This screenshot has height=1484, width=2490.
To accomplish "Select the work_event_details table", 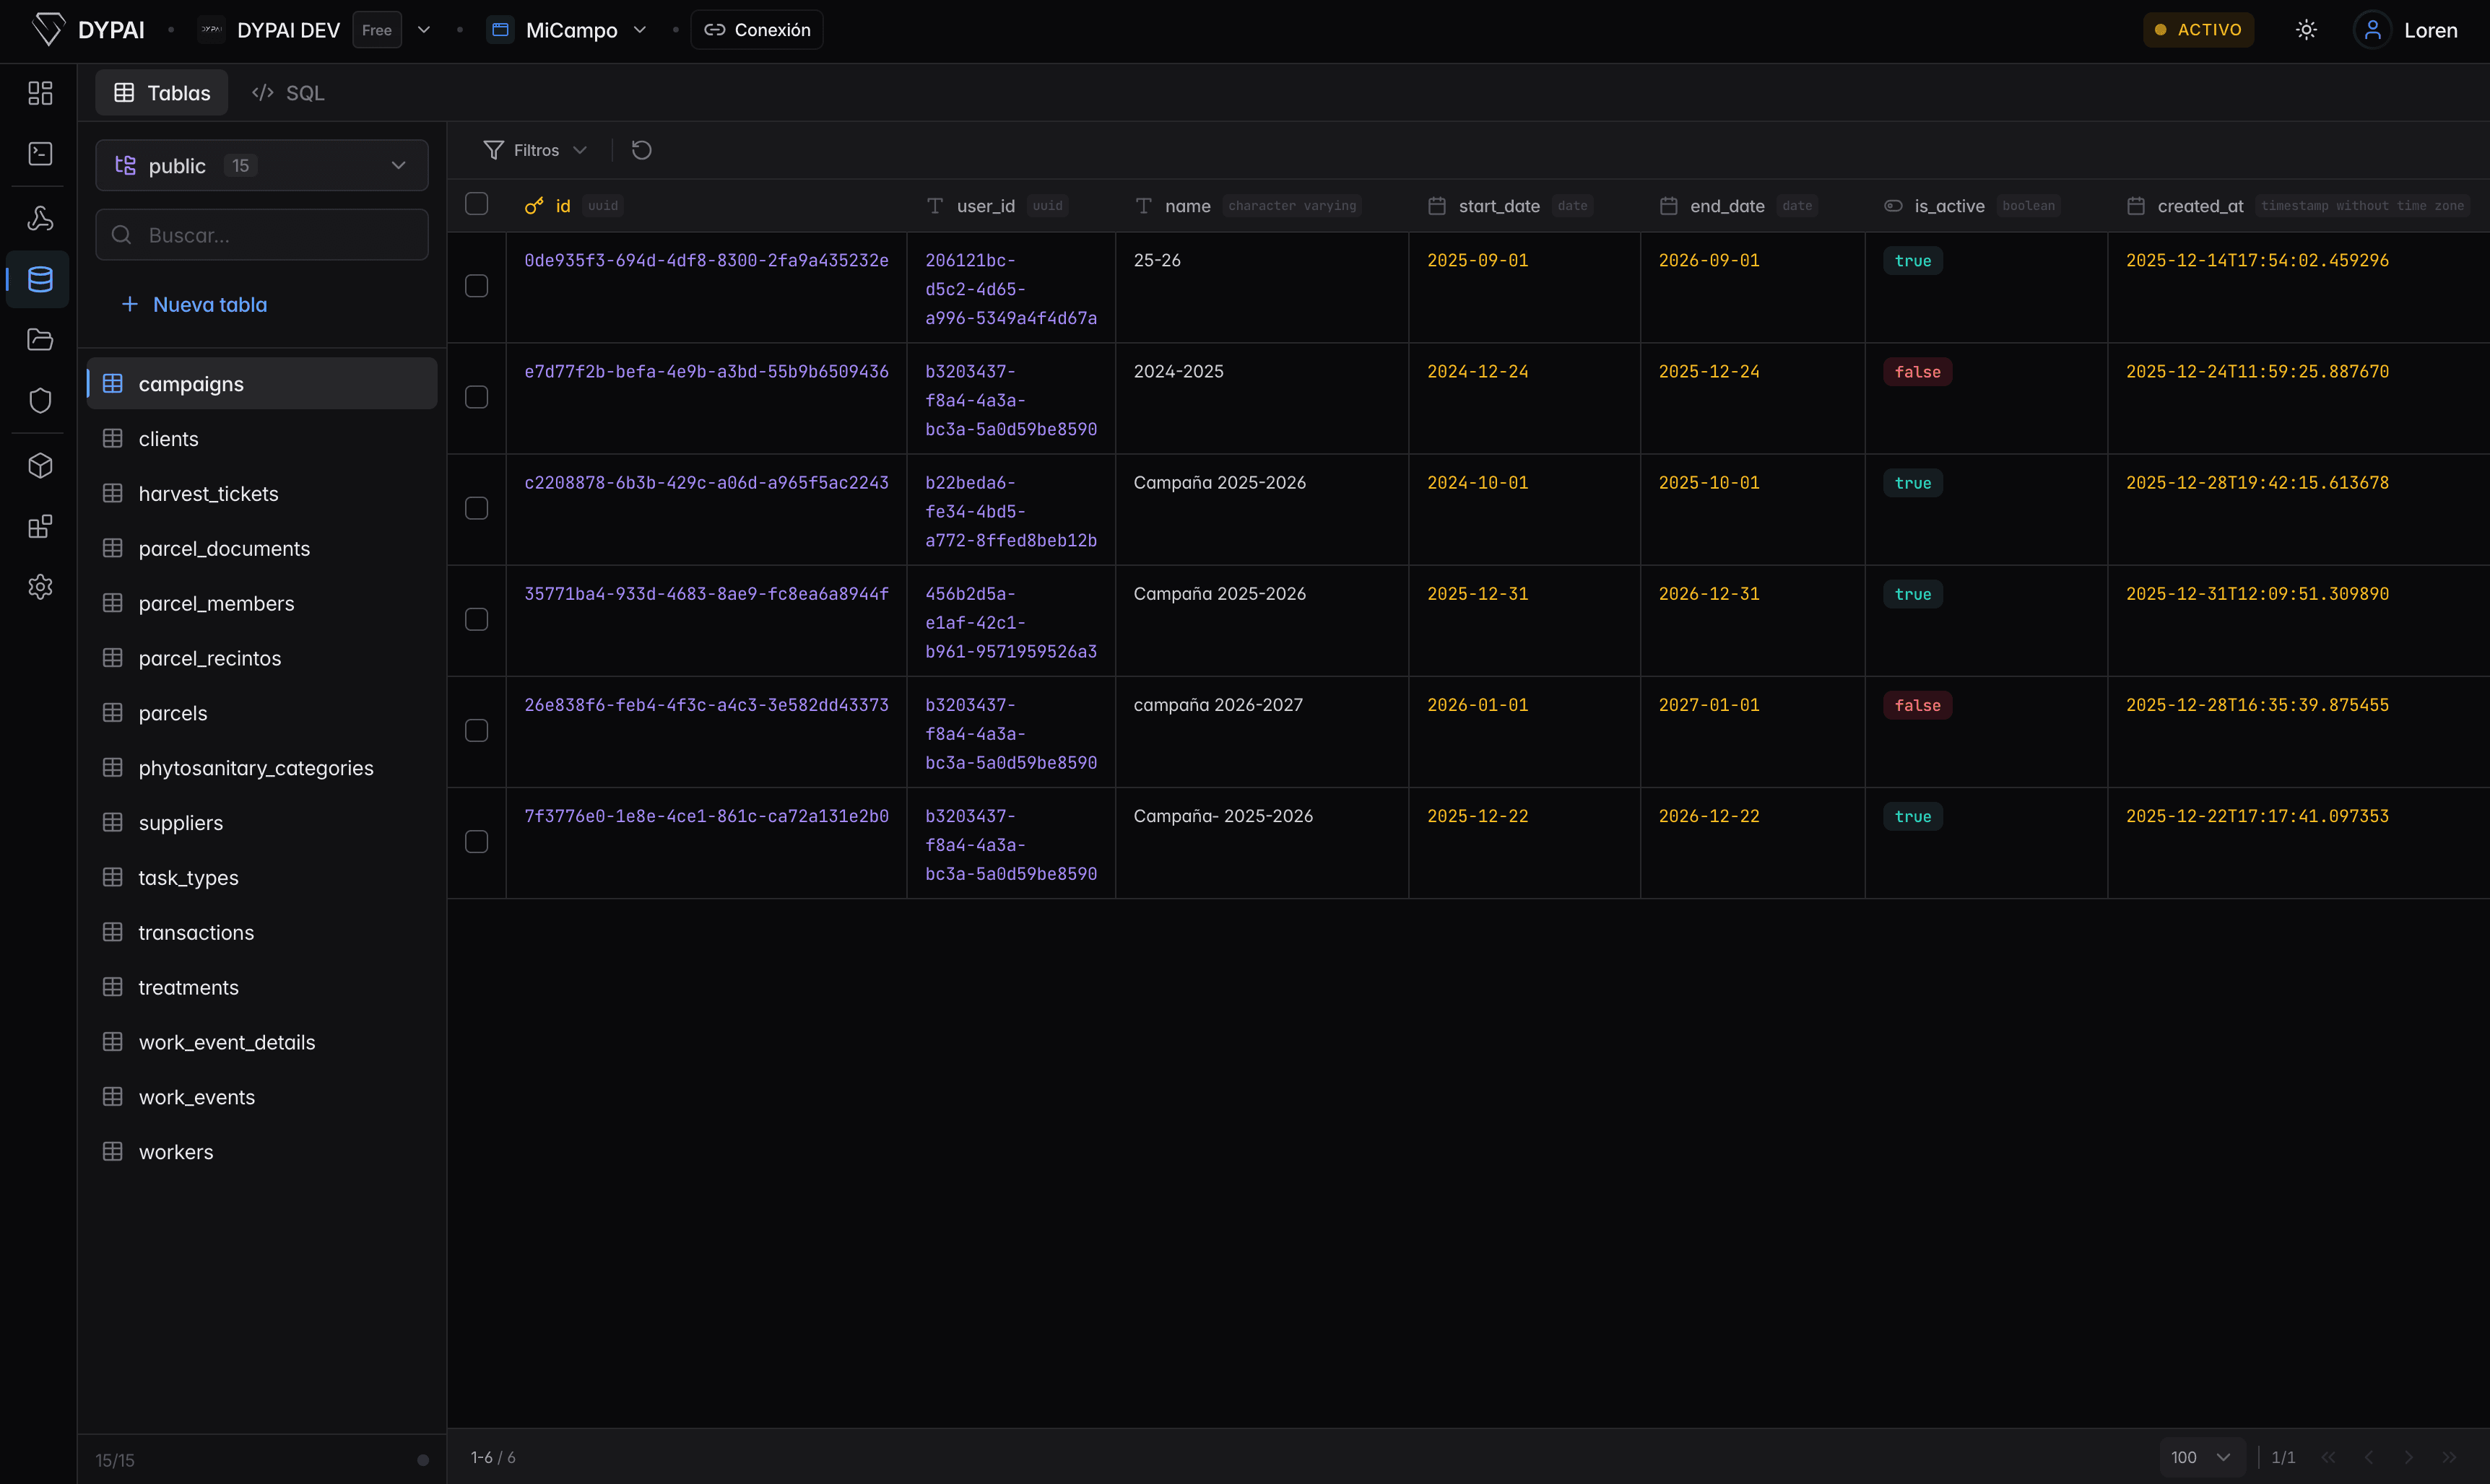I will (262, 1042).
